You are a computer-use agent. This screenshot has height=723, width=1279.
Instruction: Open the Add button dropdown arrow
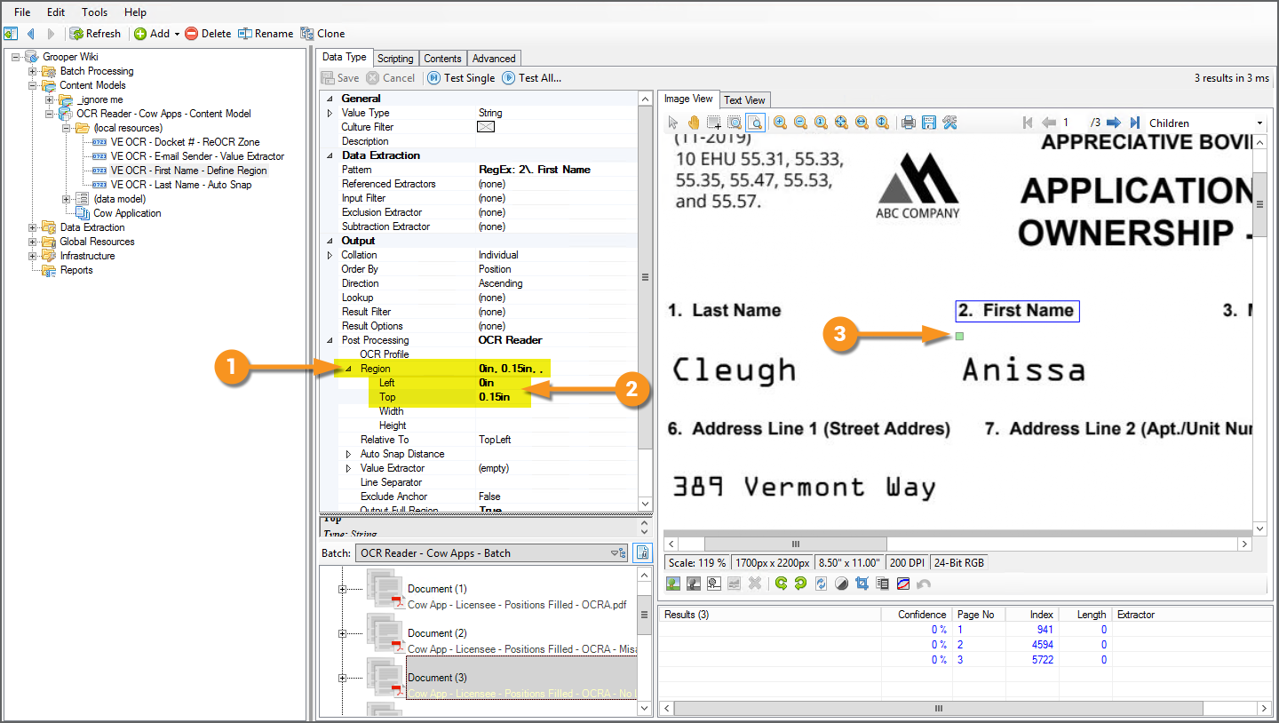pos(177,34)
